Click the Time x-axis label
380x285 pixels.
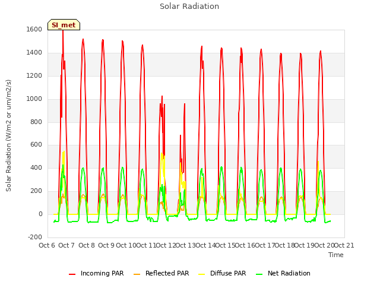coord(336,255)
